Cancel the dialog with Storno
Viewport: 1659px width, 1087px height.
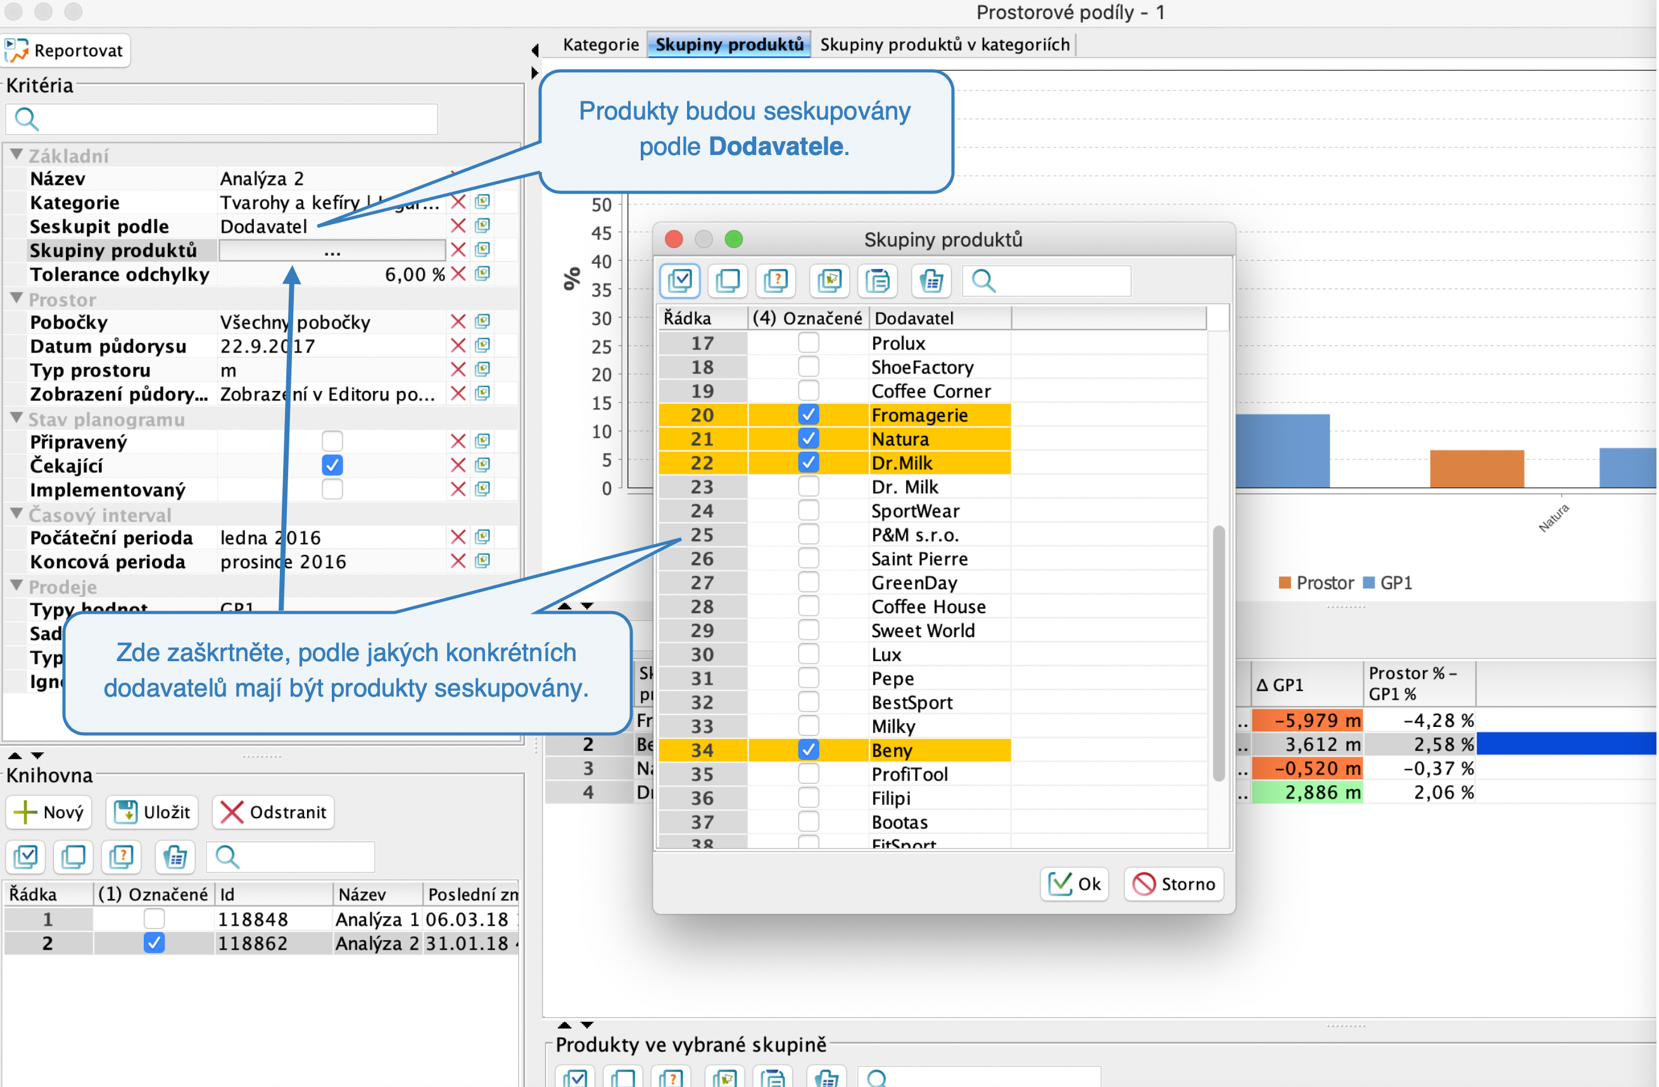(x=1174, y=884)
